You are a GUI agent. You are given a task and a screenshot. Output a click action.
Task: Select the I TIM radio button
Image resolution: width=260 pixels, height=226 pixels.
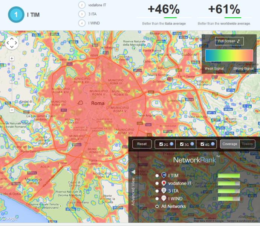click(x=157, y=176)
